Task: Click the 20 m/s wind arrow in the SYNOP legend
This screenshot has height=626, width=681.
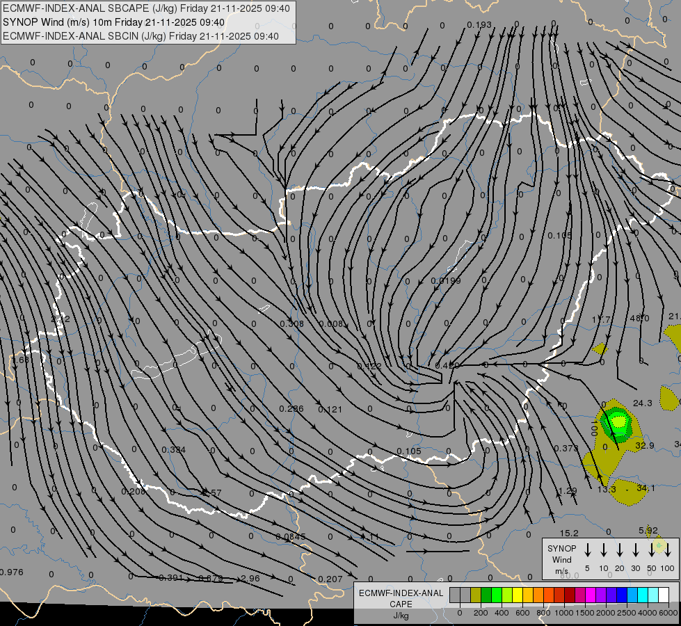Action: point(620,550)
